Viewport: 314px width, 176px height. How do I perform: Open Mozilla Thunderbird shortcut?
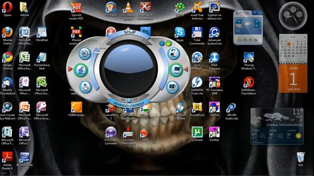(7, 86)
